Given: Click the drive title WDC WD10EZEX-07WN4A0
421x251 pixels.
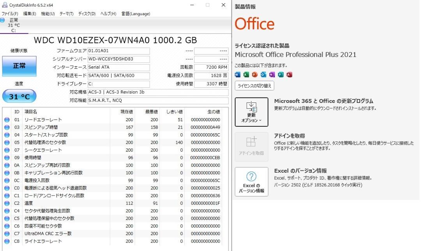Looking at the screenshot, I should coord(115,40).
